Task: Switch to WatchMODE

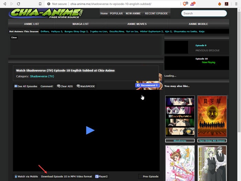Action: [x=86, y=86]
